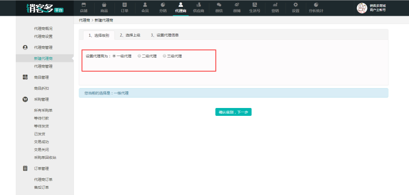
Task: Click the 商户主帐号 account text
Action: pyautogui.click(x=377, y=10)
